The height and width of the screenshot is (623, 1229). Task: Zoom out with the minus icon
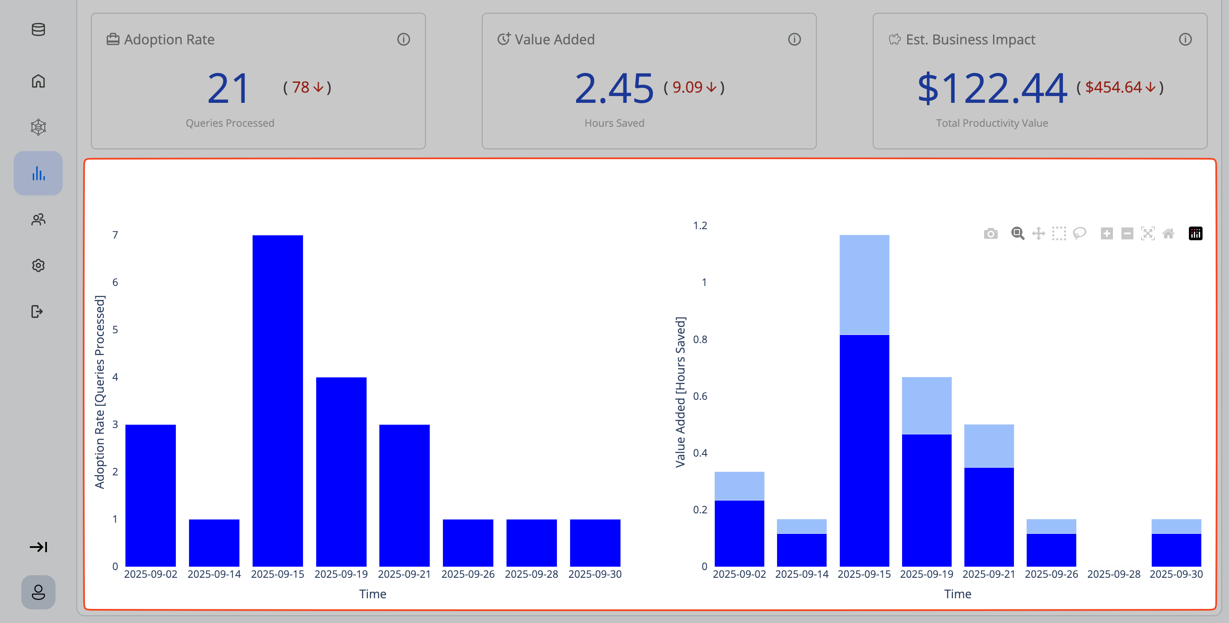[1127, 234]
